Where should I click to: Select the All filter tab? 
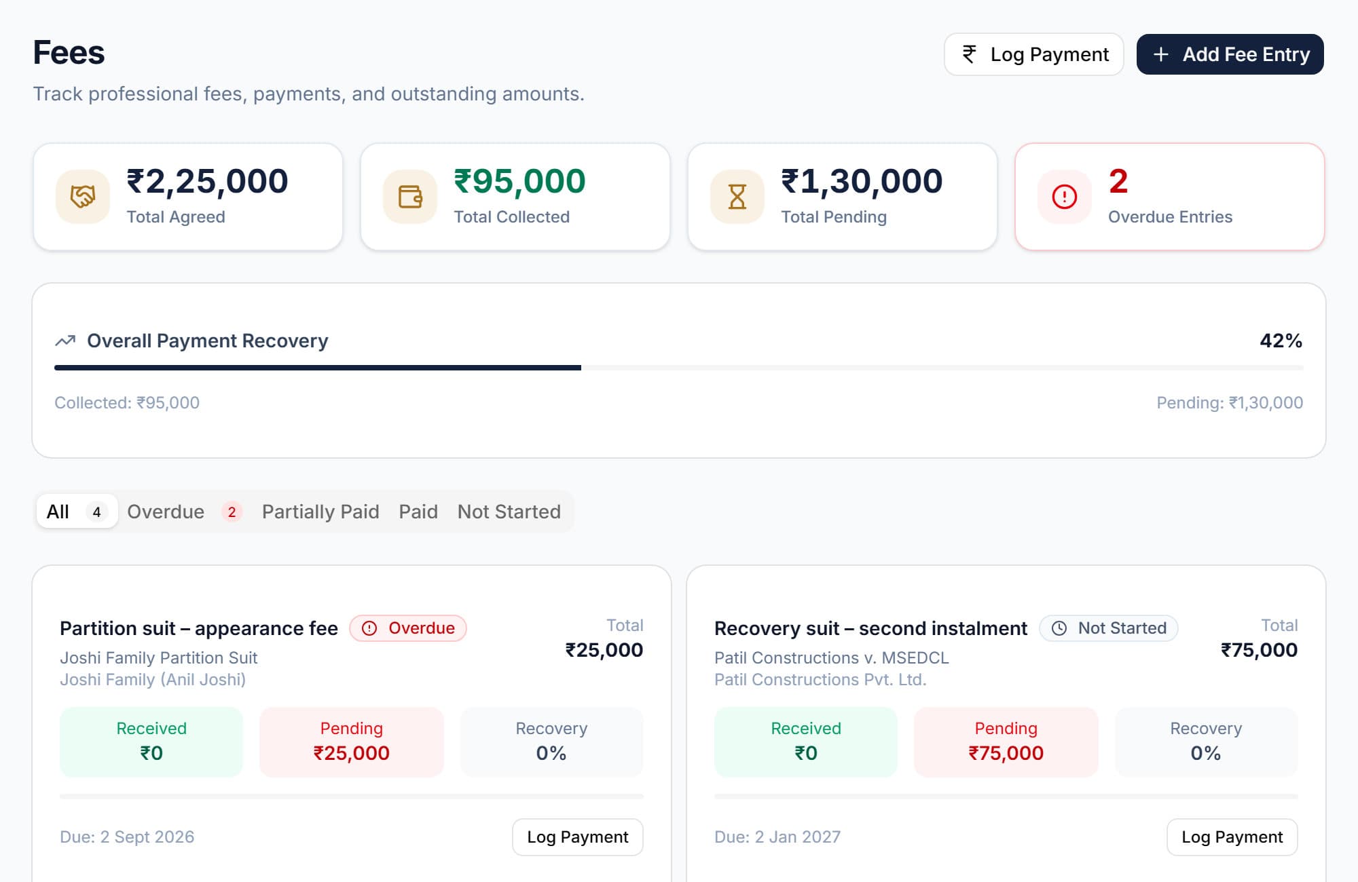[77, 512]
